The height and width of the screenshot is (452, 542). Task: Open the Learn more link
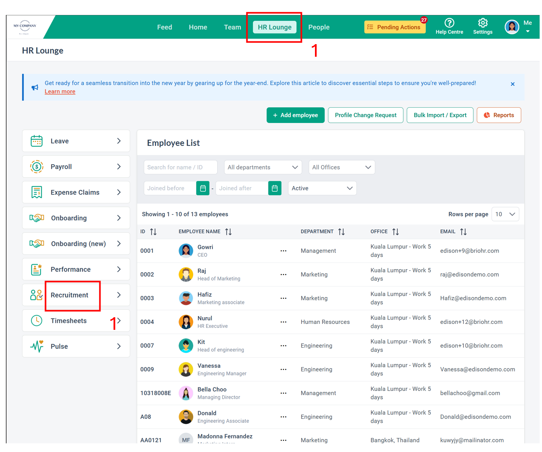coord(60,91)
